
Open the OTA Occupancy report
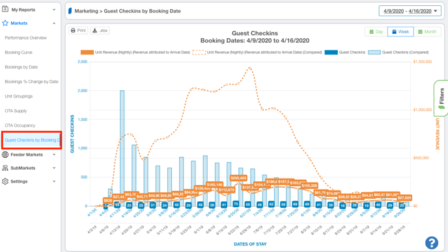(x=20, y=125)
